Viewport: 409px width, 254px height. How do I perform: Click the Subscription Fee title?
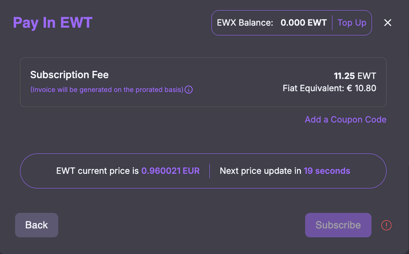[69, 75]
